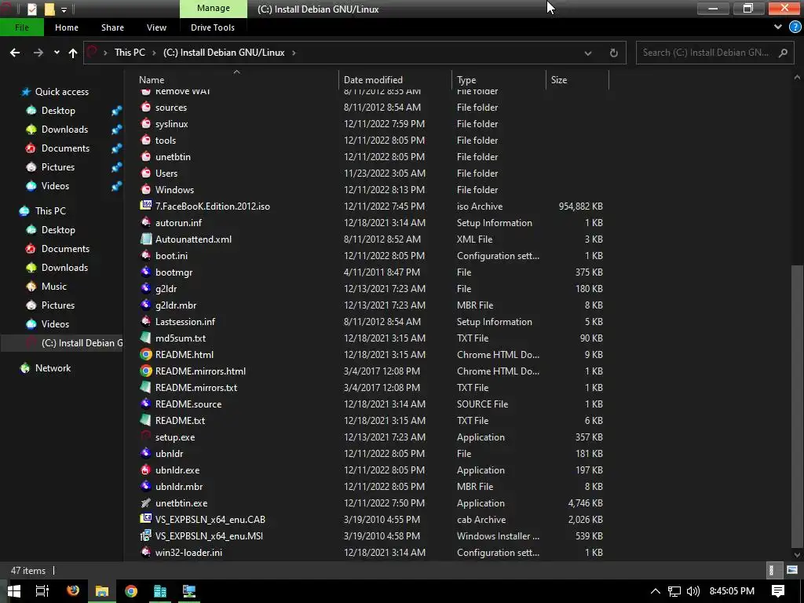The width and height of the screenshot is (804, 603).
Task: Click the Properties quick access toolbar icon
Action: (x=31, y=9)
